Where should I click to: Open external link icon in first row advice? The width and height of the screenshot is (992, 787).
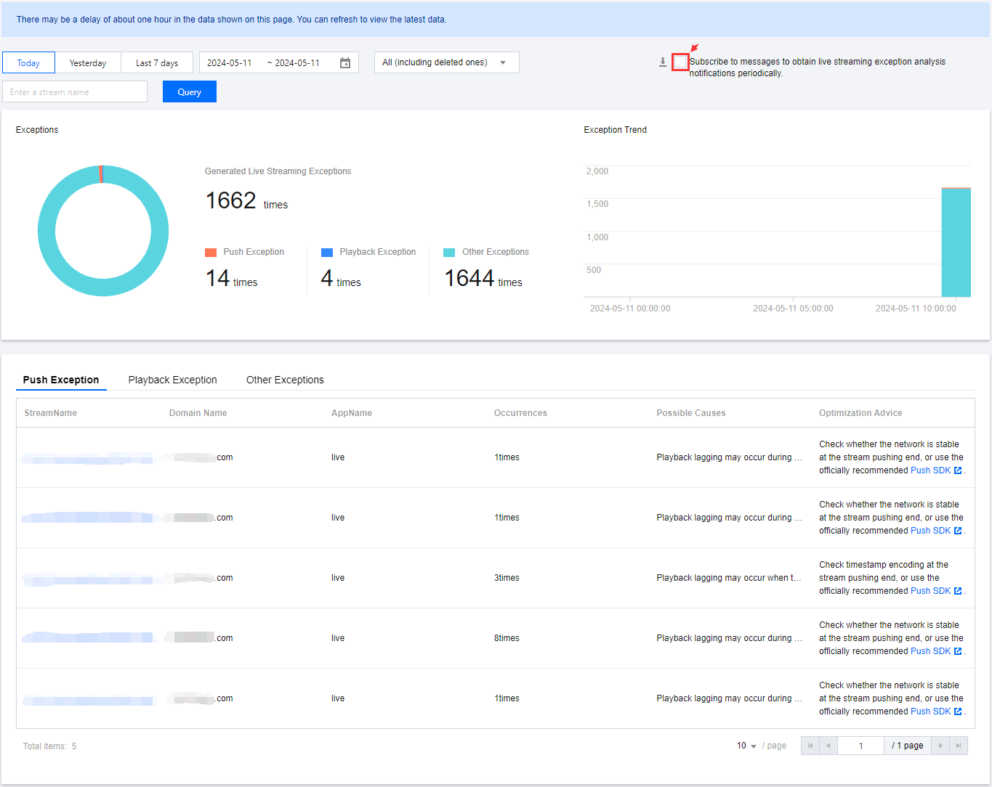pos(958,470)
